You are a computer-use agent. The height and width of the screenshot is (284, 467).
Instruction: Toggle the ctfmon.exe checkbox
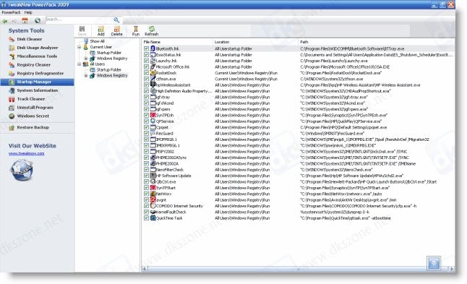[146, 79]
